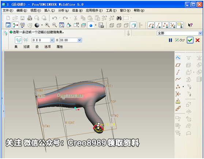The width and height of the screenshot is (204, 159).
Task: Open the saved view list icon
Action: [x=76, y=25]
